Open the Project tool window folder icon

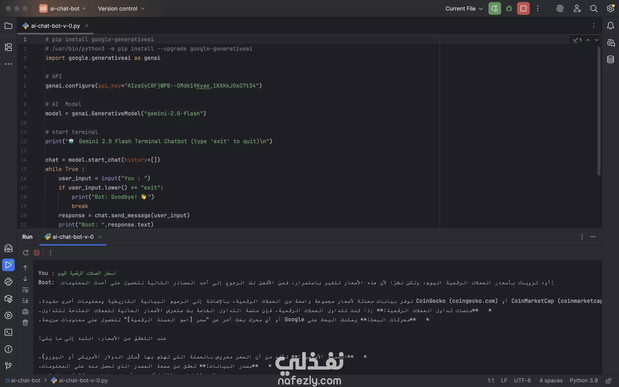tap(8, 26)
